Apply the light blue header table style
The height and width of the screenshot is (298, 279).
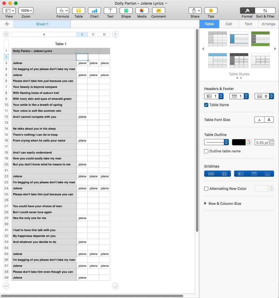click(218, 60)
